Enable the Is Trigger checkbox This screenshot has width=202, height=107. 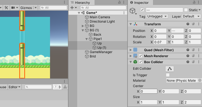(168, 75)
